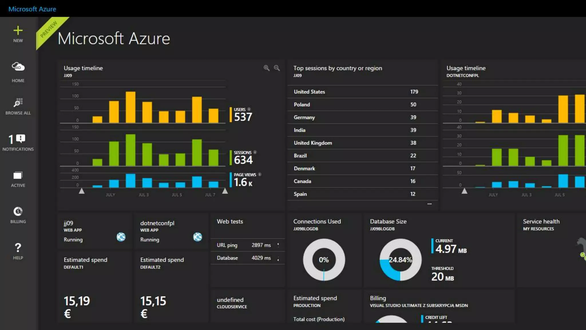
Task: Zoom in on the JJ09 usage timeline
Action: 266,68
